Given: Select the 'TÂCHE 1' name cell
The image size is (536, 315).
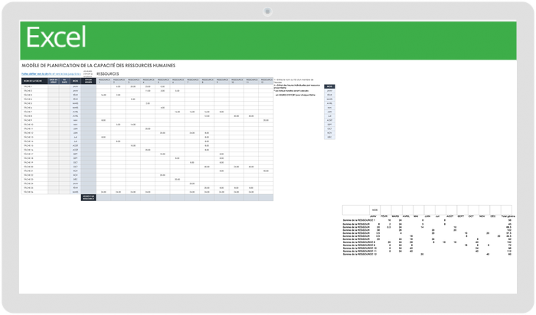Looking at the screenshot, I should 34,86.
